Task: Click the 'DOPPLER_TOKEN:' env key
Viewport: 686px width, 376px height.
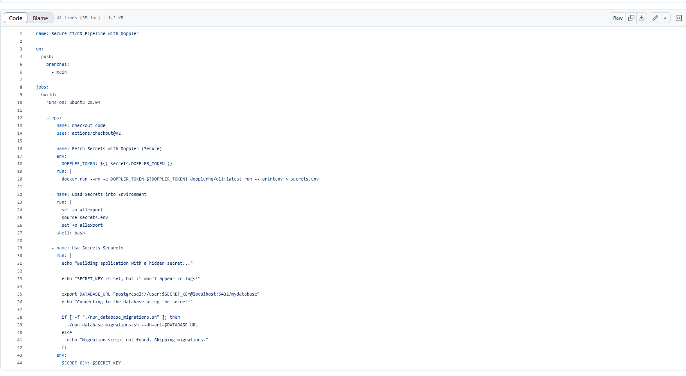Action: 79,164
